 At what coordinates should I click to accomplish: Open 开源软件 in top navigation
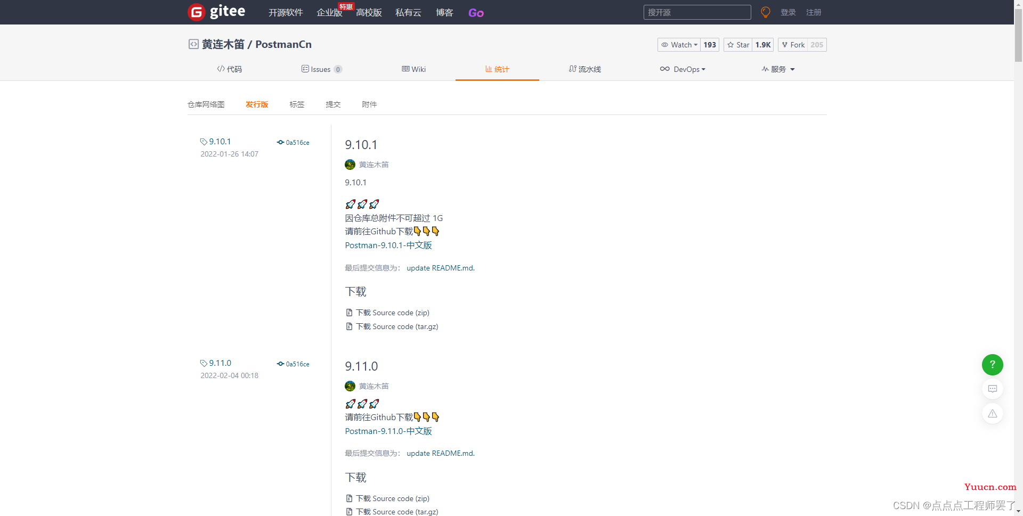286,13
